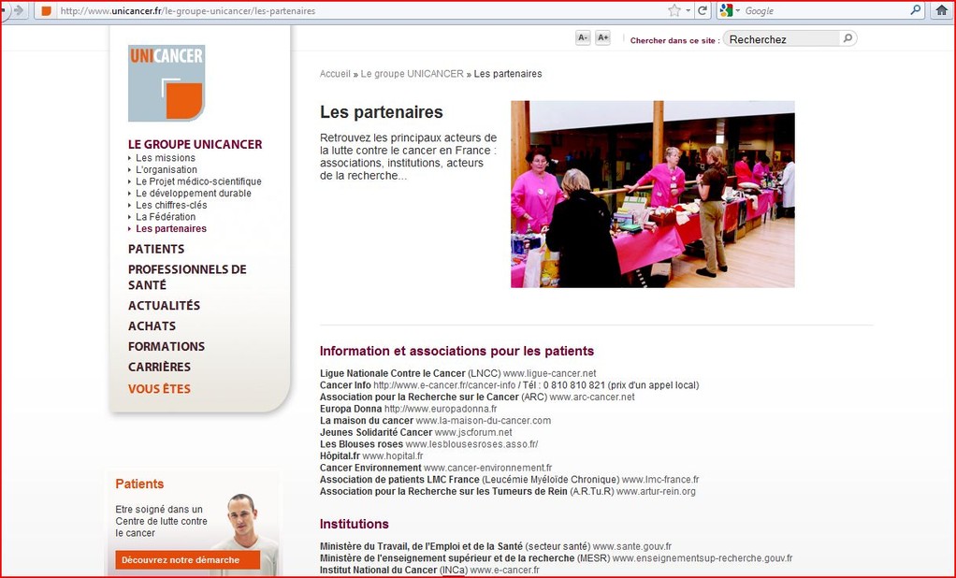Screen dimensions: 956x578
Task: Open www.hopital.fr link
Action: 393,456
